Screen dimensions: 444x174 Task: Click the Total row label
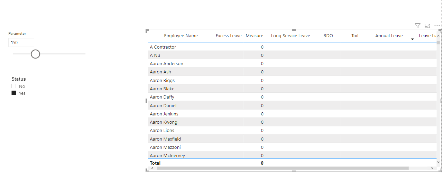155,163
